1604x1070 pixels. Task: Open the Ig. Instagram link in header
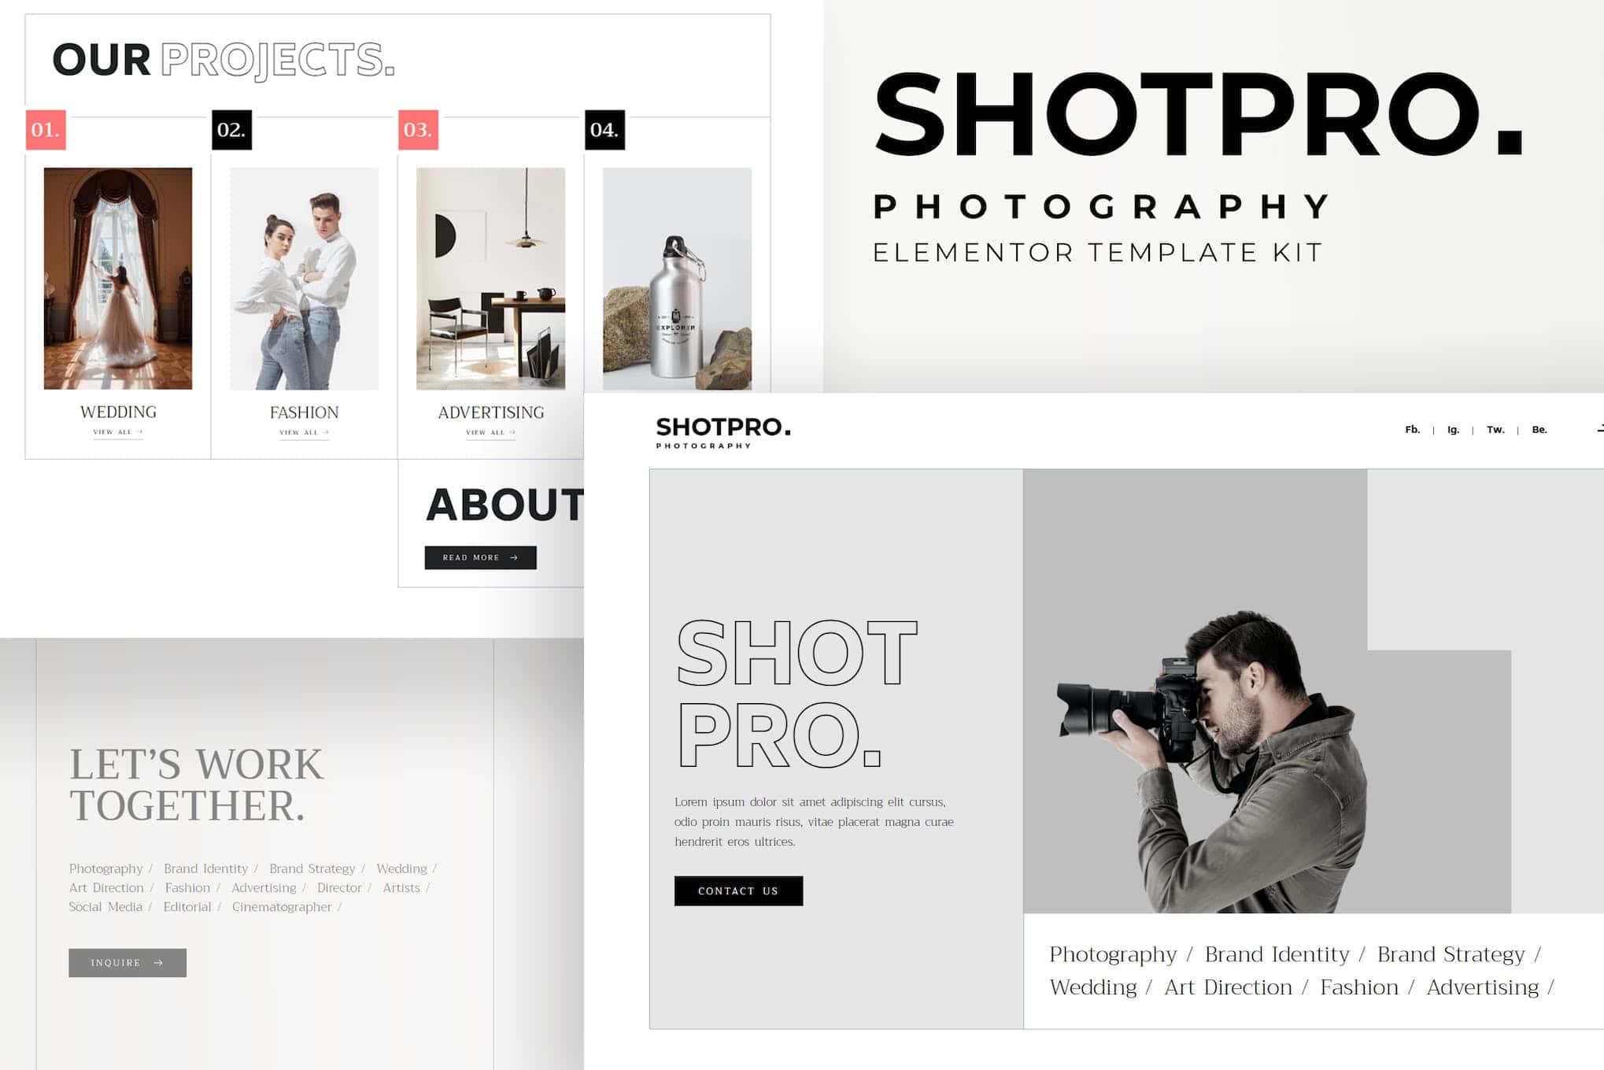click(x=1452, y=430)
